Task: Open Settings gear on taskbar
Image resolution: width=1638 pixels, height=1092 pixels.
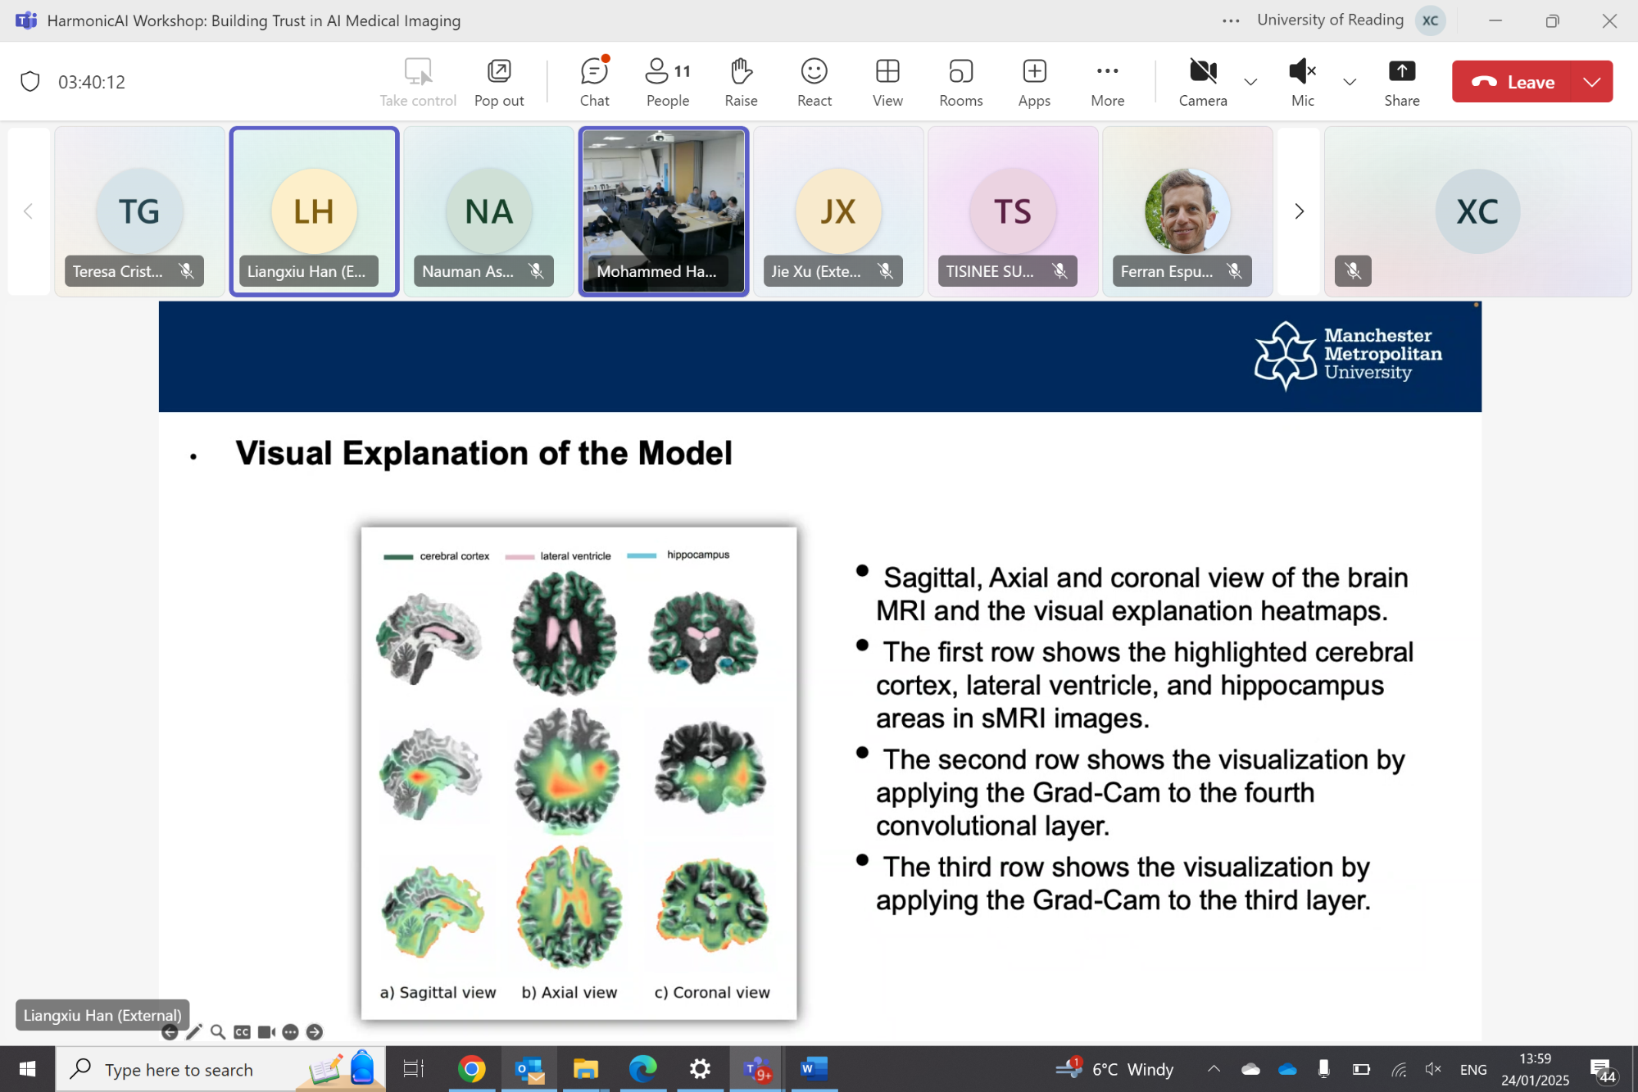Action: (700, 1069)
